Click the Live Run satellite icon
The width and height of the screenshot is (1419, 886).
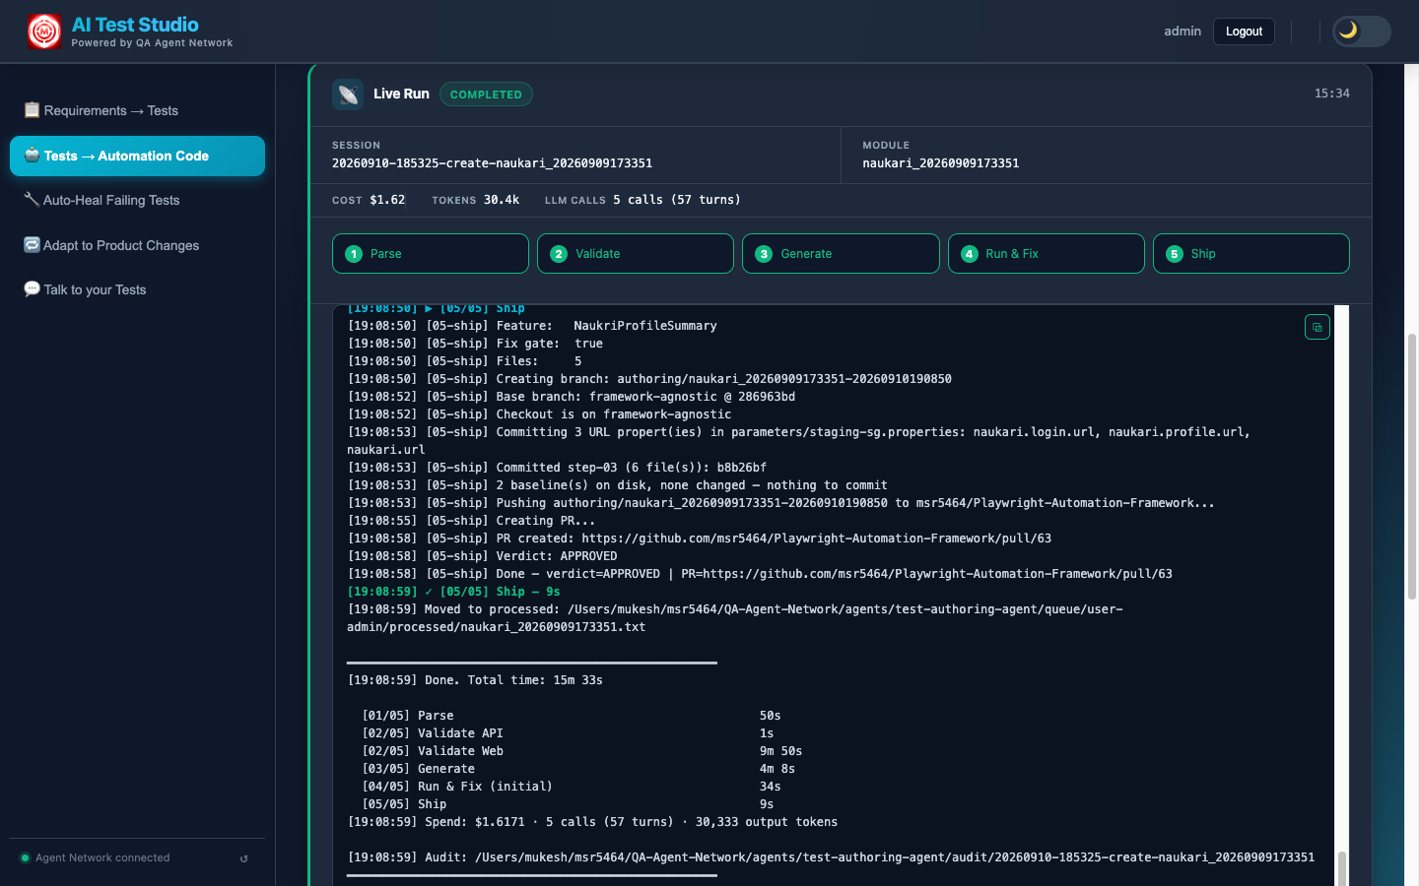[348, 95]
